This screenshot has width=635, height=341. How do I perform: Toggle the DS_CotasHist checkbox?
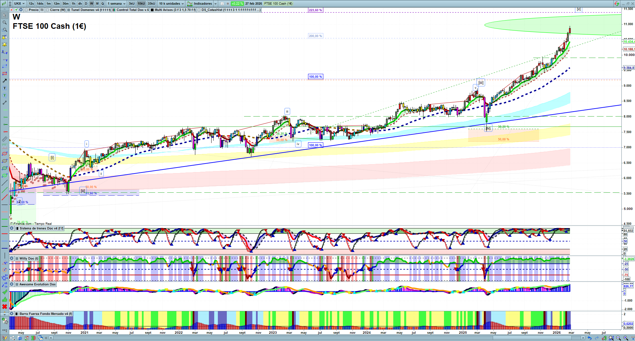(199, 10)
